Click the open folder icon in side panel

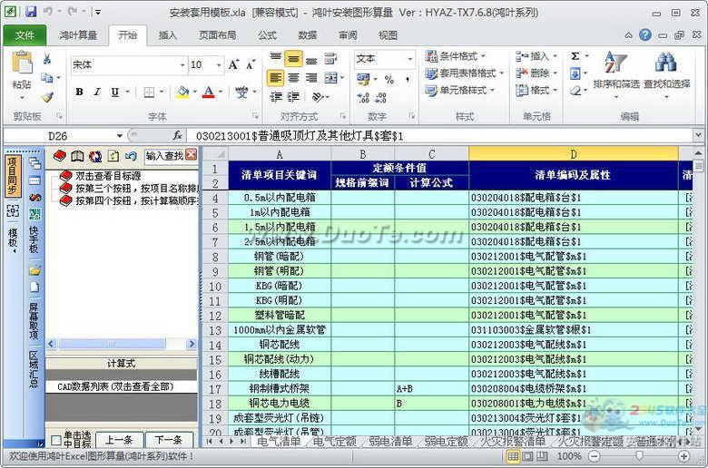[35, 270]
